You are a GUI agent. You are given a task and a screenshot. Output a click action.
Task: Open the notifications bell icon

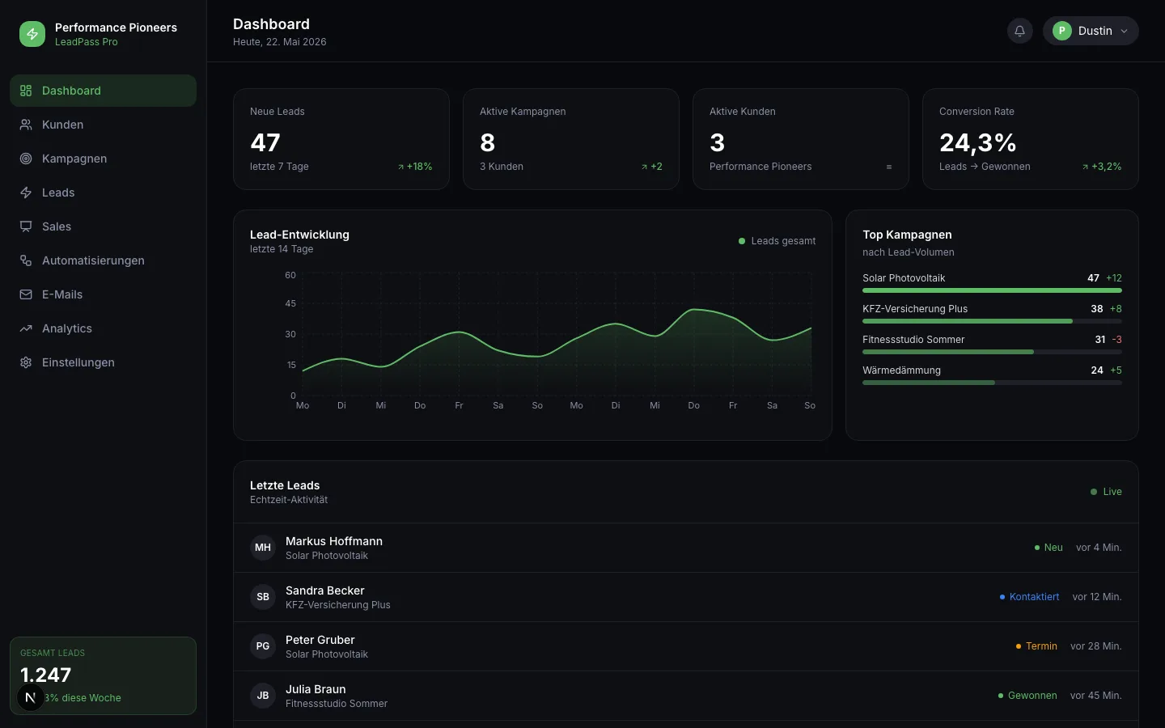pyautogui.click(x=1020, y=31)
